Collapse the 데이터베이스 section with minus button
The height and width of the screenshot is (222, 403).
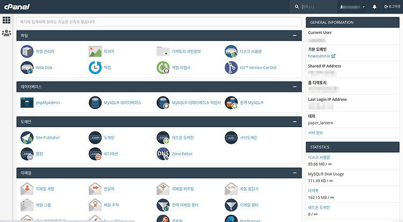coord(295,87)
